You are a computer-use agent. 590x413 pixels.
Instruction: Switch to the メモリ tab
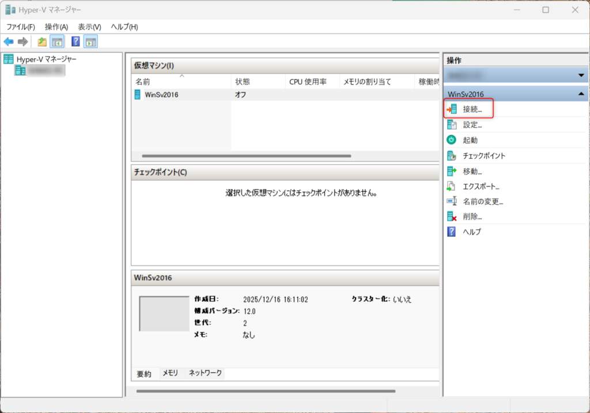pos(170,373)
